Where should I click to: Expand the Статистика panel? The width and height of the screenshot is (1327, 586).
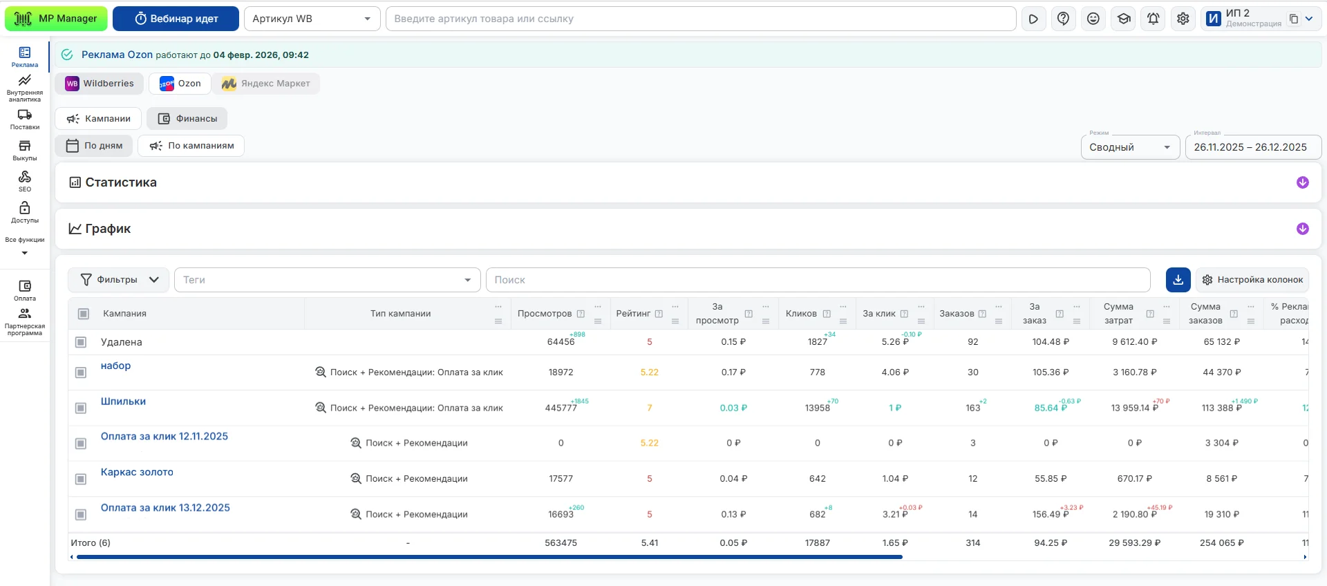(x=1302, y=182)
